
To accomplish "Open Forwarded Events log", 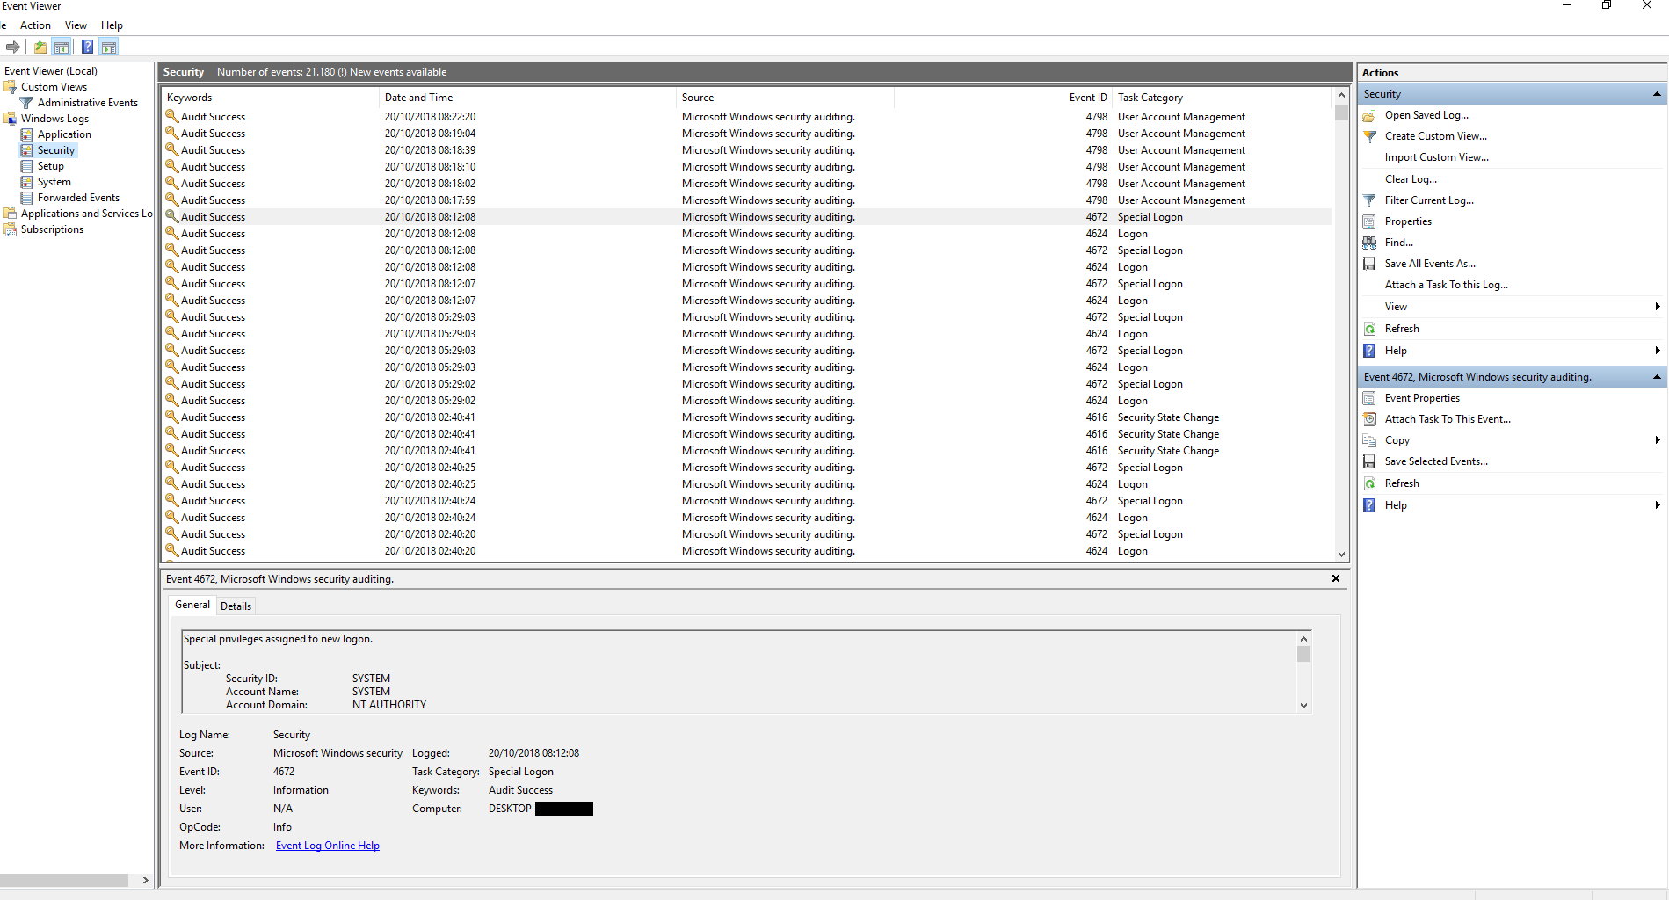I will (78, 198).
